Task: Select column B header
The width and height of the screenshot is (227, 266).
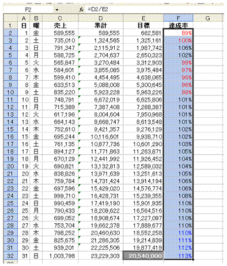Action: (x=36, y=18)
